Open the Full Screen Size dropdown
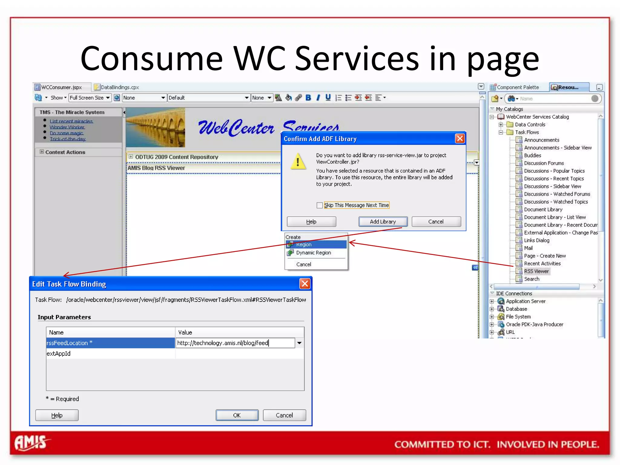Image resolution: width=620 pixels, height=465 pixels. [90, 97]
